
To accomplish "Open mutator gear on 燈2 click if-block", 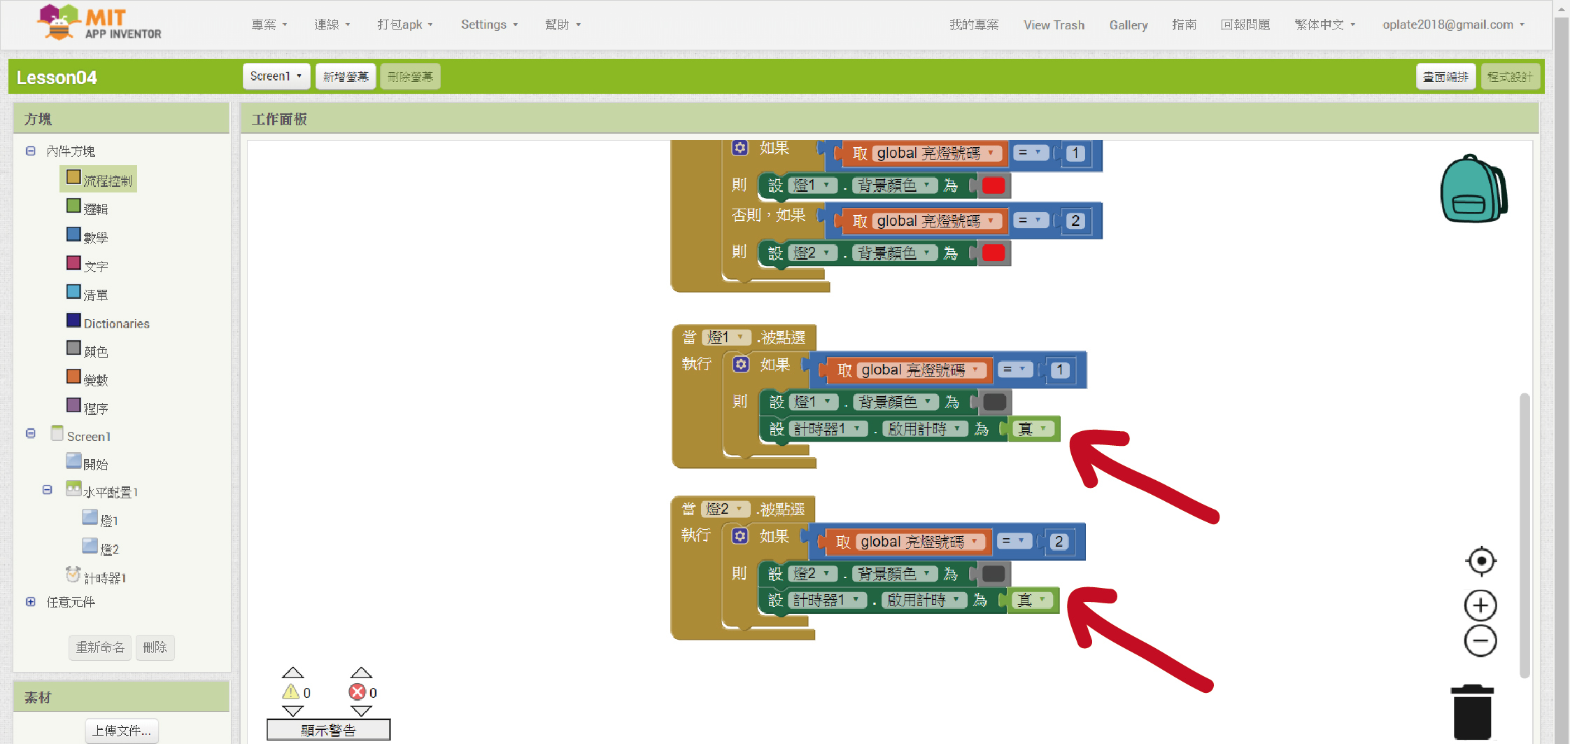I will point(740,536).
